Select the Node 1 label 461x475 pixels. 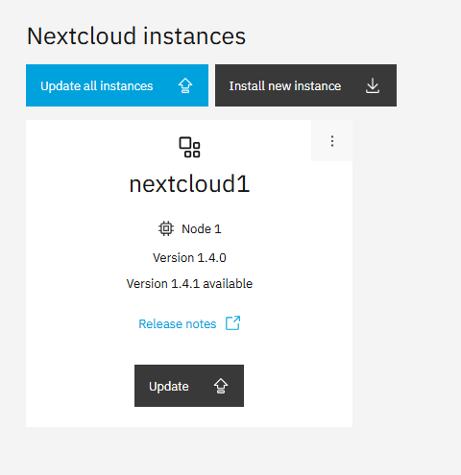[202, 229]
